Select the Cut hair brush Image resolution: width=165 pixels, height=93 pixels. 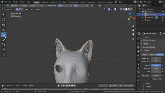4,50
